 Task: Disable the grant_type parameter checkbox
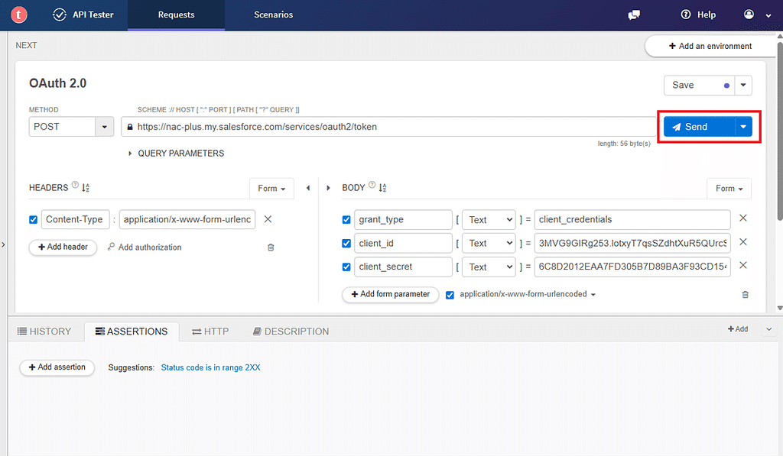(346, 219)
